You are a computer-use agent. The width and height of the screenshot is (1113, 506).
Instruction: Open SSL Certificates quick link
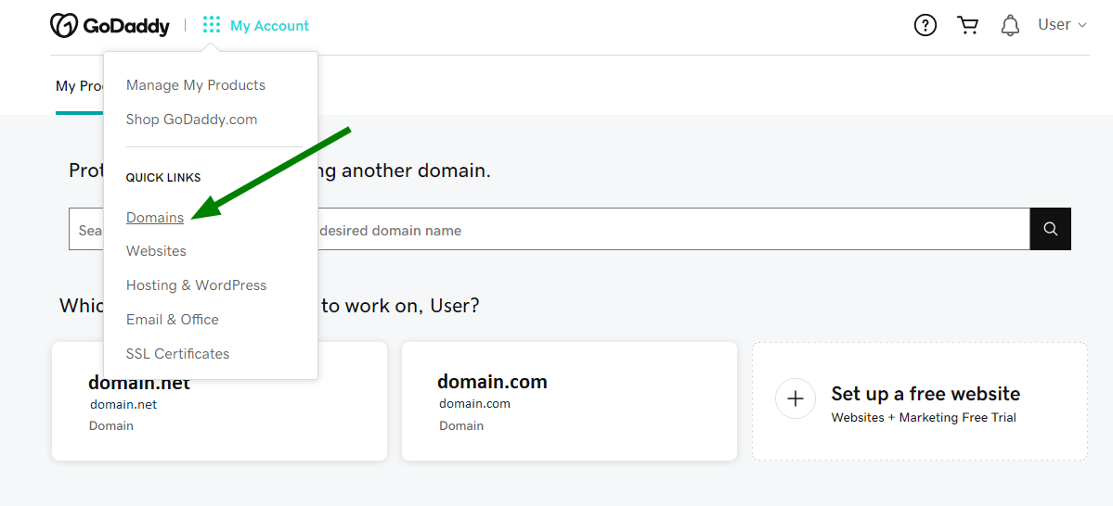click(177, 354)
